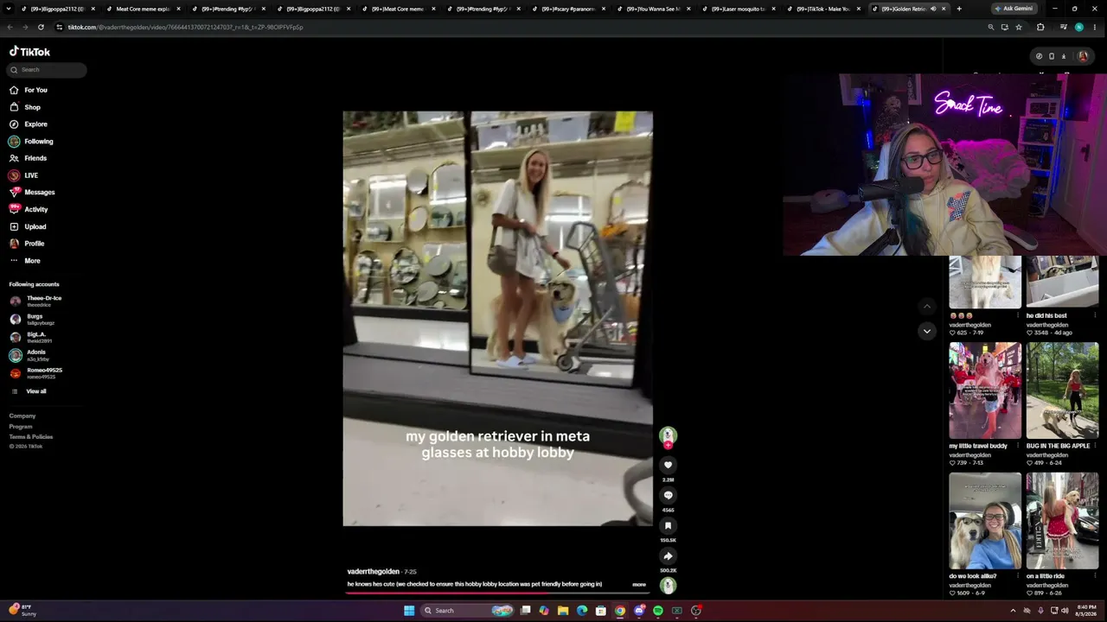Viewport: 1107px width, 622px height.
Task: Seek on the video progress bar
Action: (497, 593)
